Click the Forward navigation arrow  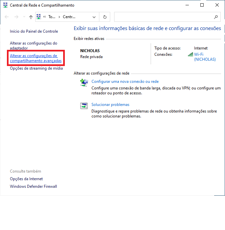pyautogui.click(x=16, y=17)
